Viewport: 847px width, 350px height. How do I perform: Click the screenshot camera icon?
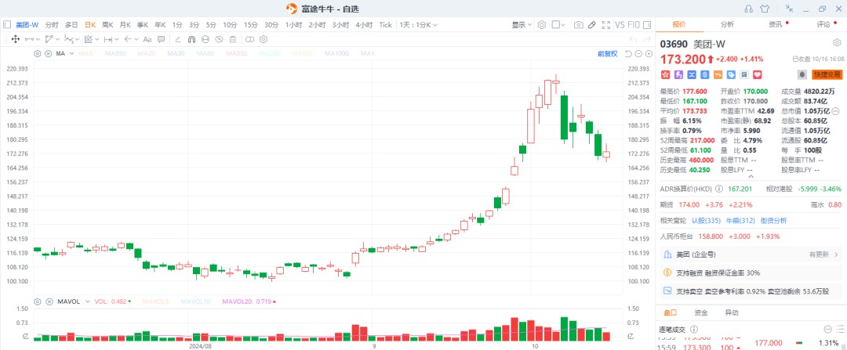tap(579, 25)
